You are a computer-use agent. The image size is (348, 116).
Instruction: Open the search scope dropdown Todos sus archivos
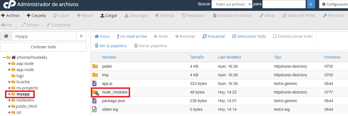tap(232, 4)
